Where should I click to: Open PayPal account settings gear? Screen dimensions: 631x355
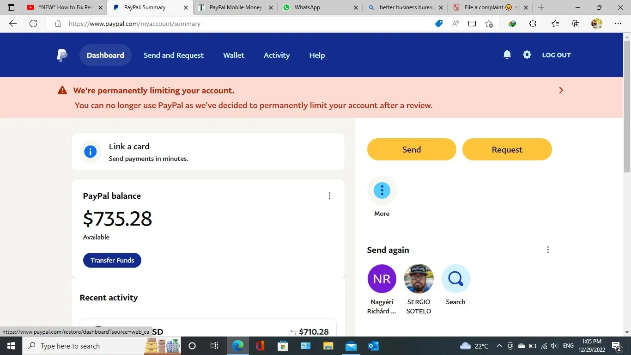pyautogui.click(x=527, y=55)
